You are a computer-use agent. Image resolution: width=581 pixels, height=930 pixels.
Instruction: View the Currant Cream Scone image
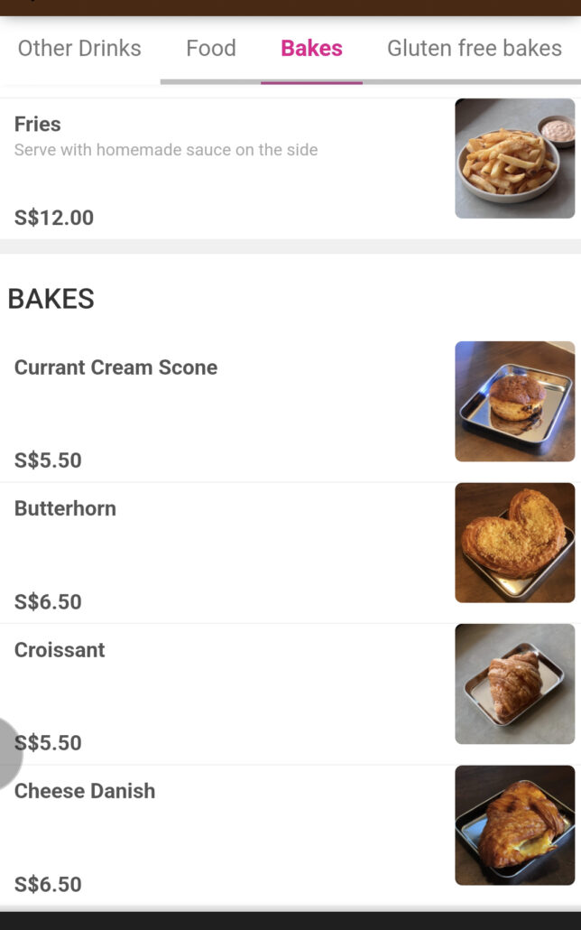514,401
